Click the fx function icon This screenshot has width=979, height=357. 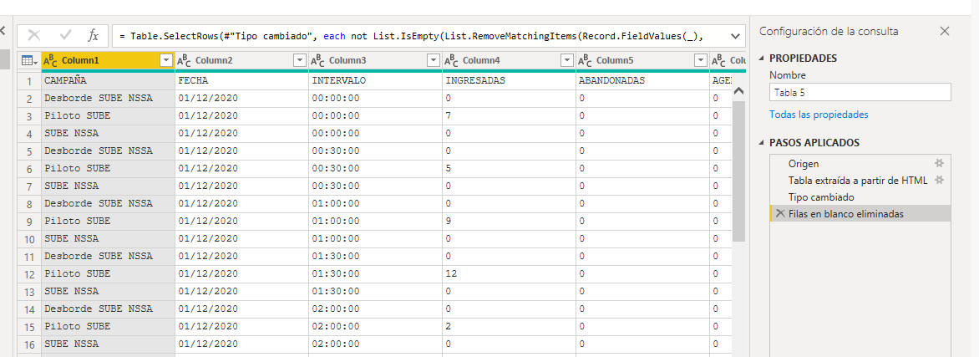coord(93,36)
